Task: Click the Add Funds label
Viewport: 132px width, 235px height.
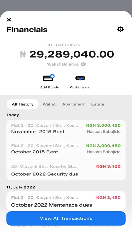Action: pyautogui.click(x=49, y=87)
